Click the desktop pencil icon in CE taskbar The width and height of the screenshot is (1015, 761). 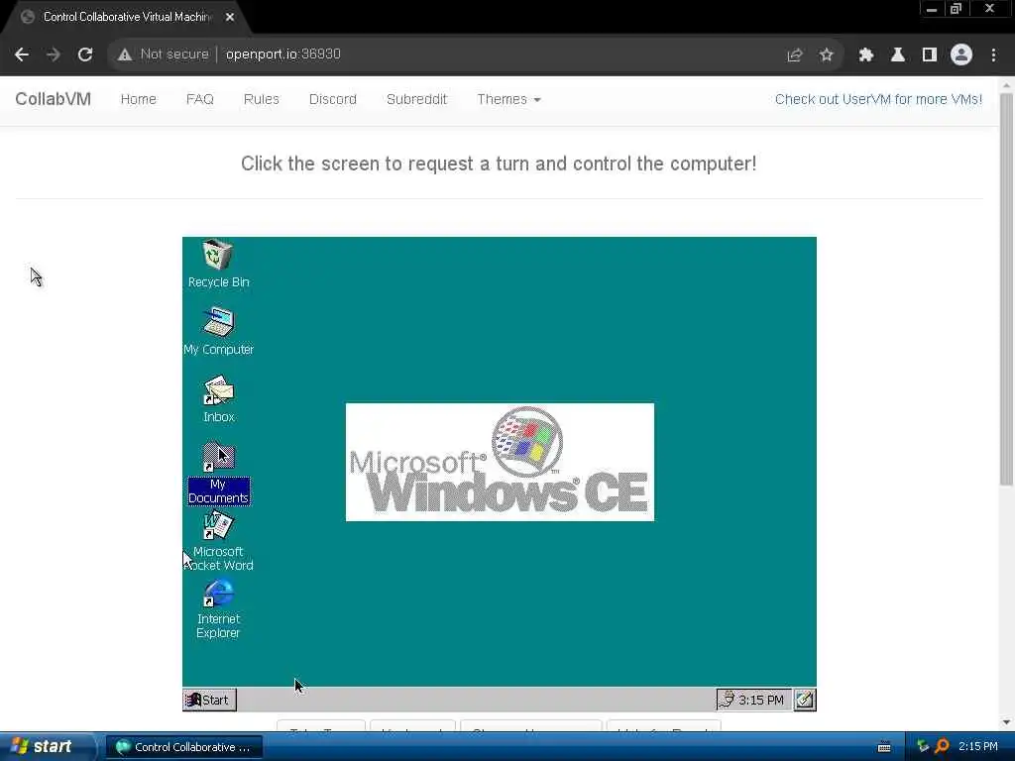pos(805,700)
